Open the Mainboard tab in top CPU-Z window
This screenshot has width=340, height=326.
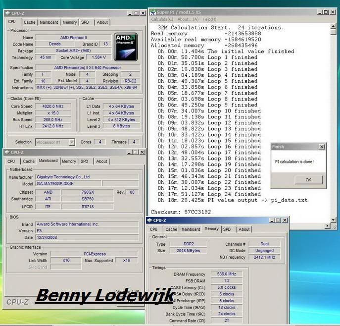tap(49, 22)
